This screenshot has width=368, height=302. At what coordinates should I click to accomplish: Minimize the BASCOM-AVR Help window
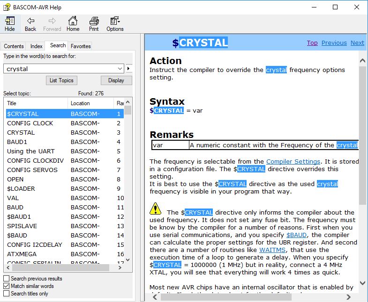point(314,7)
